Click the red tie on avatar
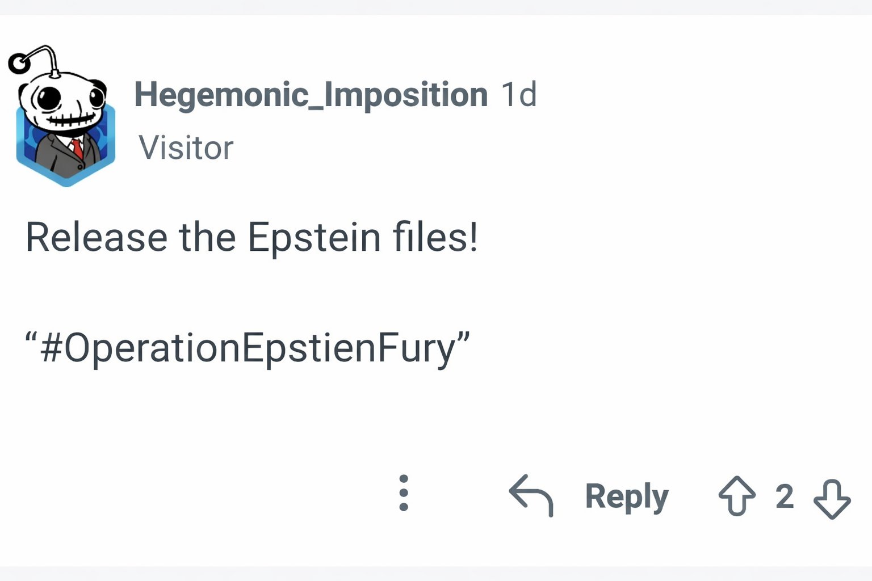872x581 pixels. tap(77, 148)
